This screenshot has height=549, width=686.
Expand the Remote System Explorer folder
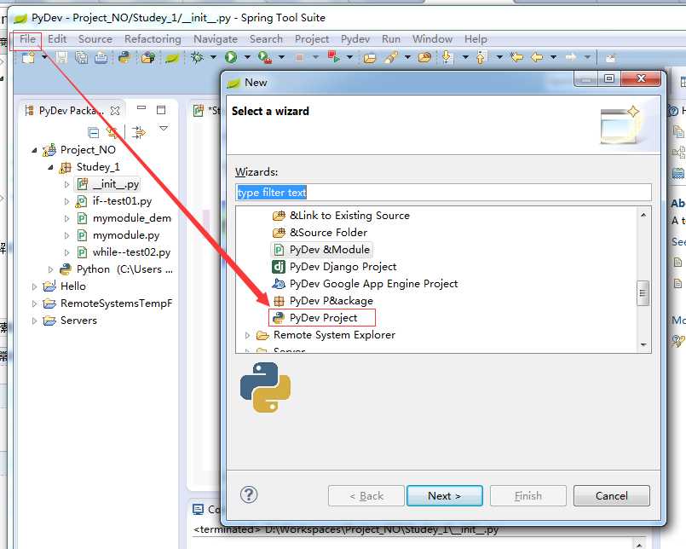point(247,335)
